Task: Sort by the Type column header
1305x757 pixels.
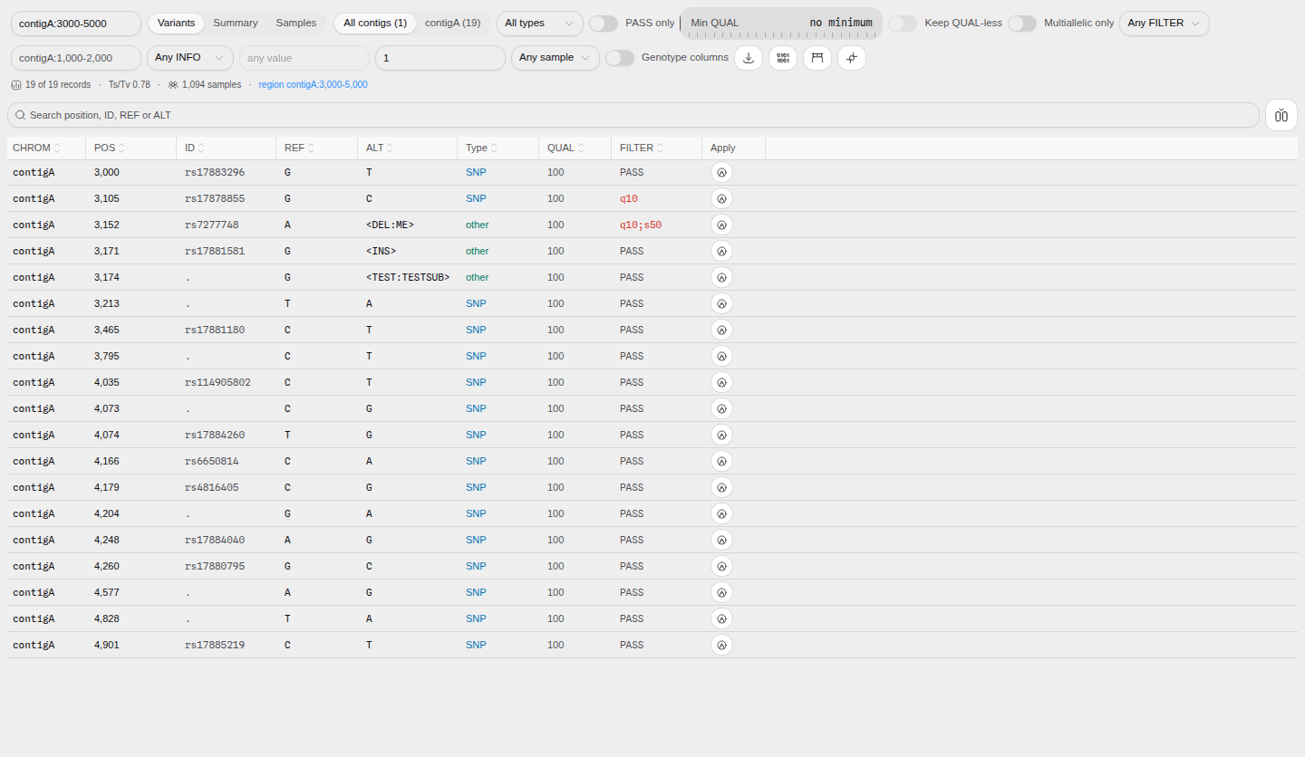Action: (482, 148)
